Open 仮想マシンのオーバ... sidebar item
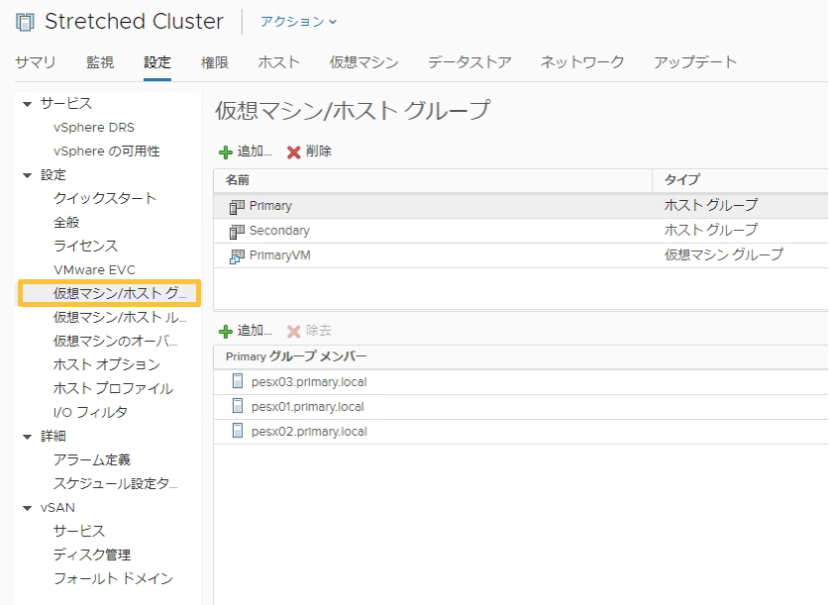This screenshot has width=829, height=605. (x=115, y=341)
